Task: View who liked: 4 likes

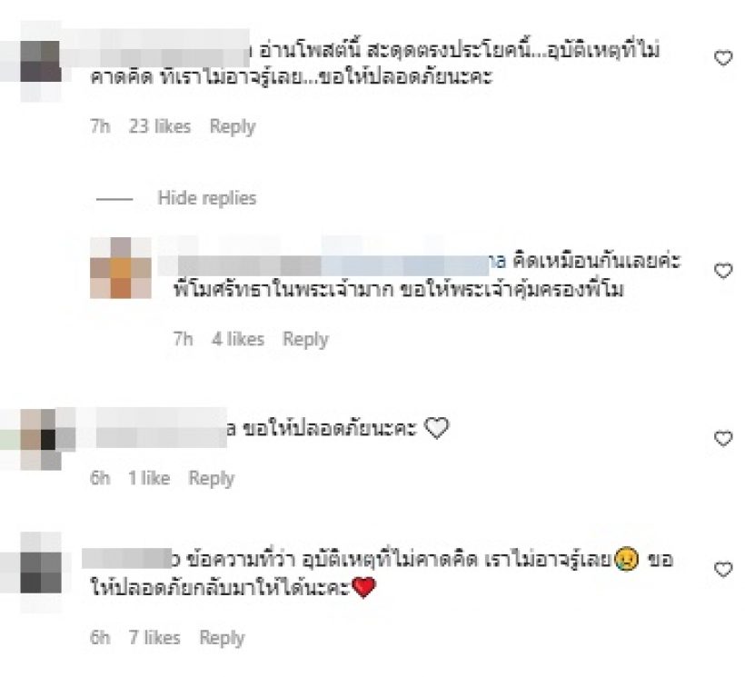Action: coord(238,339)
